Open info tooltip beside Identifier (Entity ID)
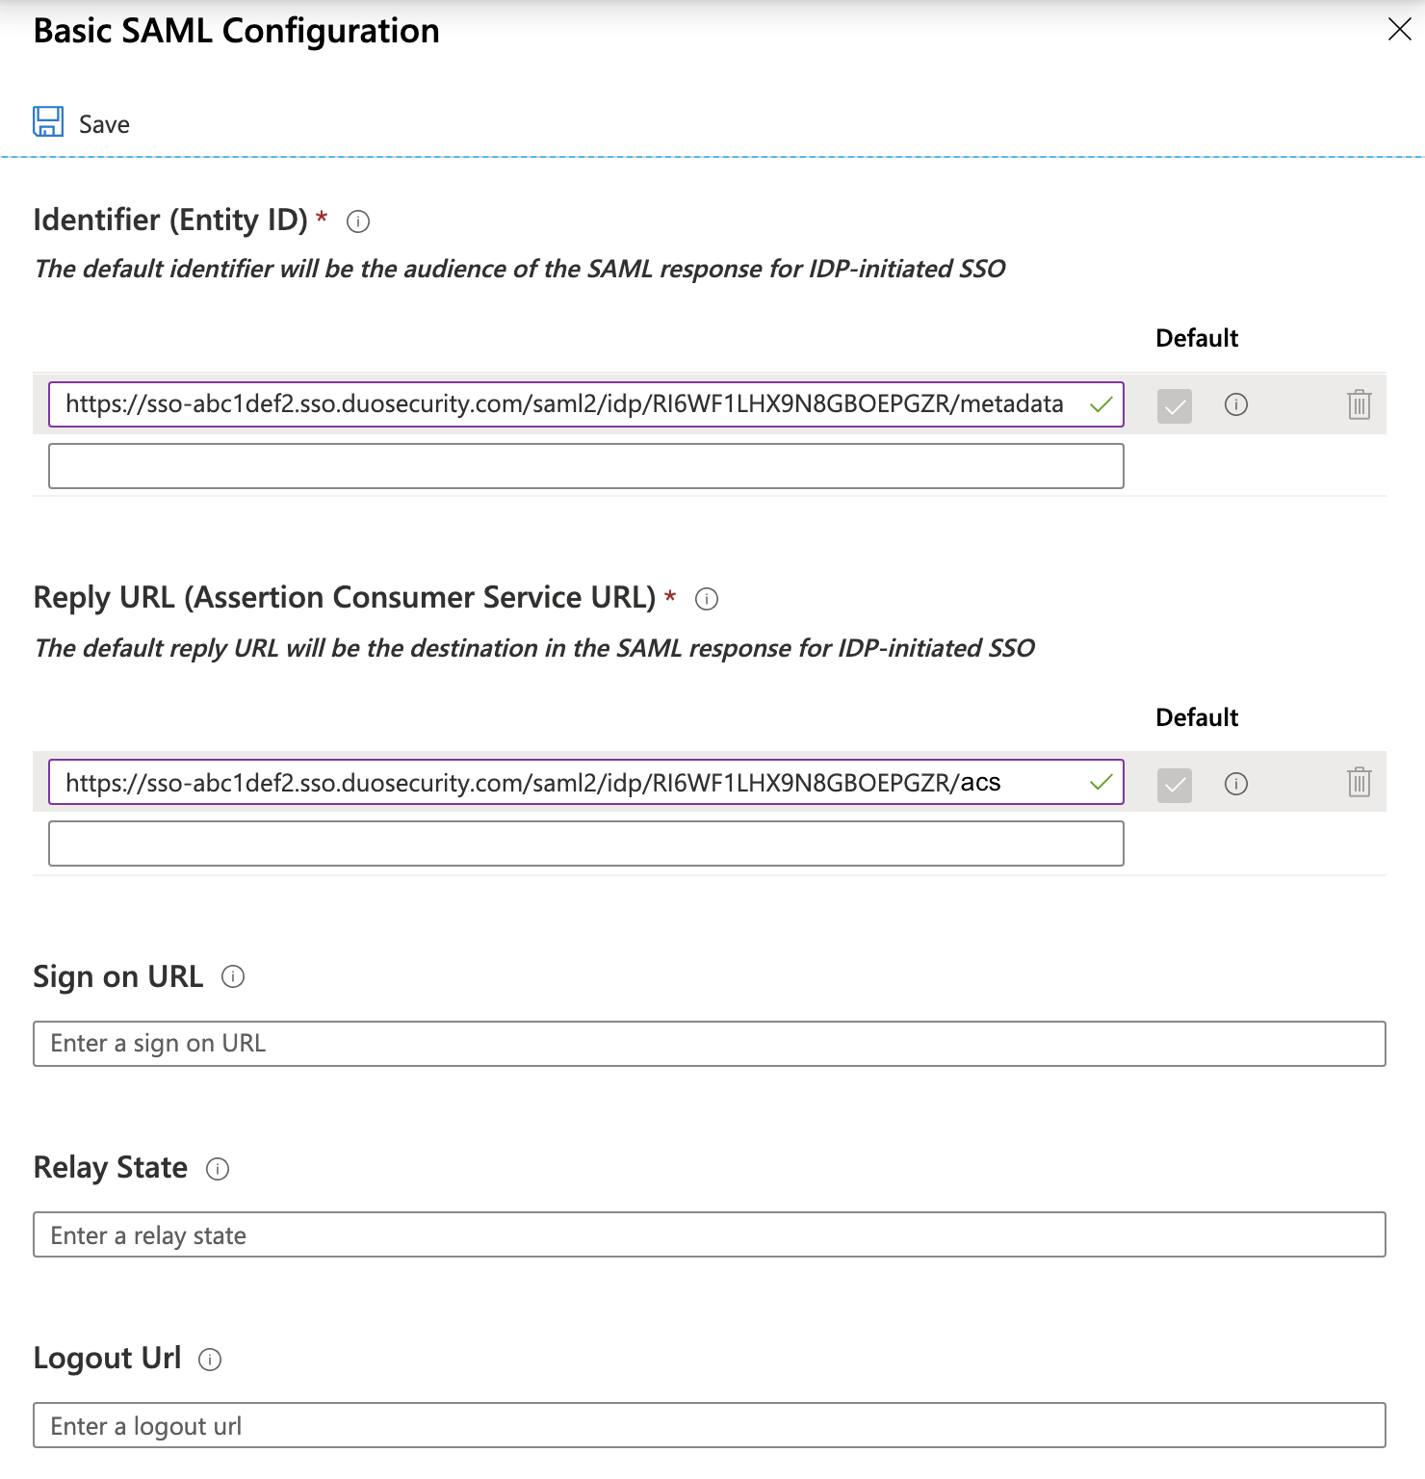This screenshot has width=1425, height=1479. tap(358, 221)
